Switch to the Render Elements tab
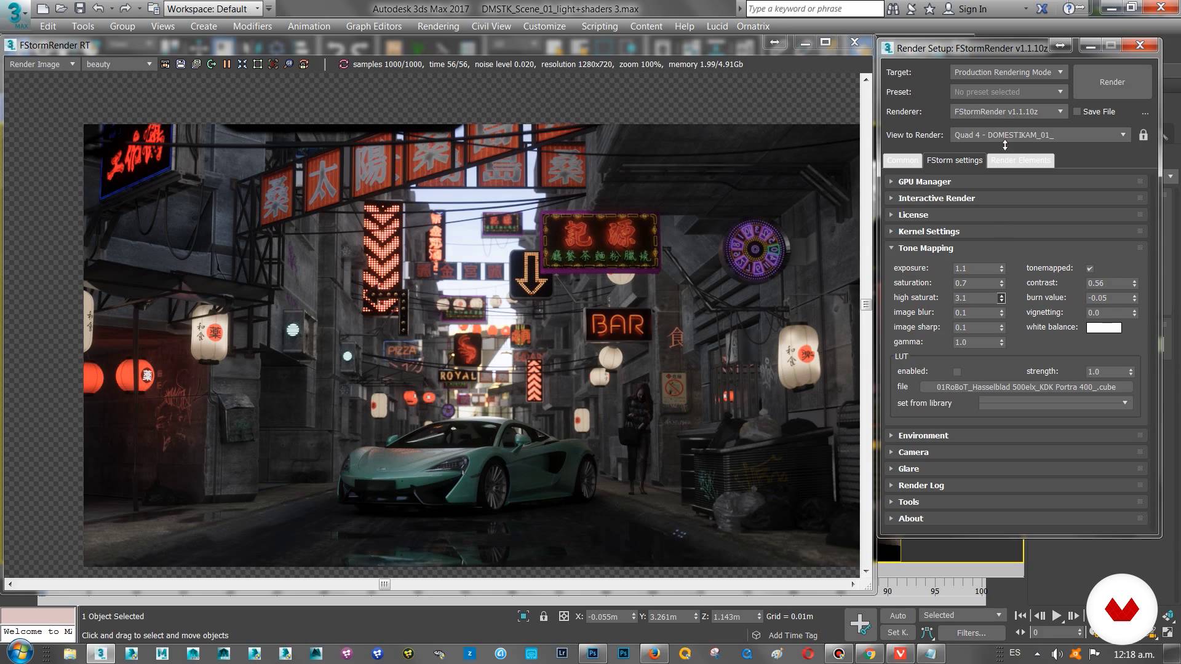The image size is (1181, 664). tap(1020, 160)
